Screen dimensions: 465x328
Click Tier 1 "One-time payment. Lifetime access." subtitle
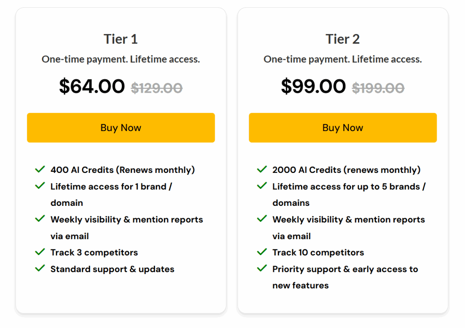pos(121,59)
